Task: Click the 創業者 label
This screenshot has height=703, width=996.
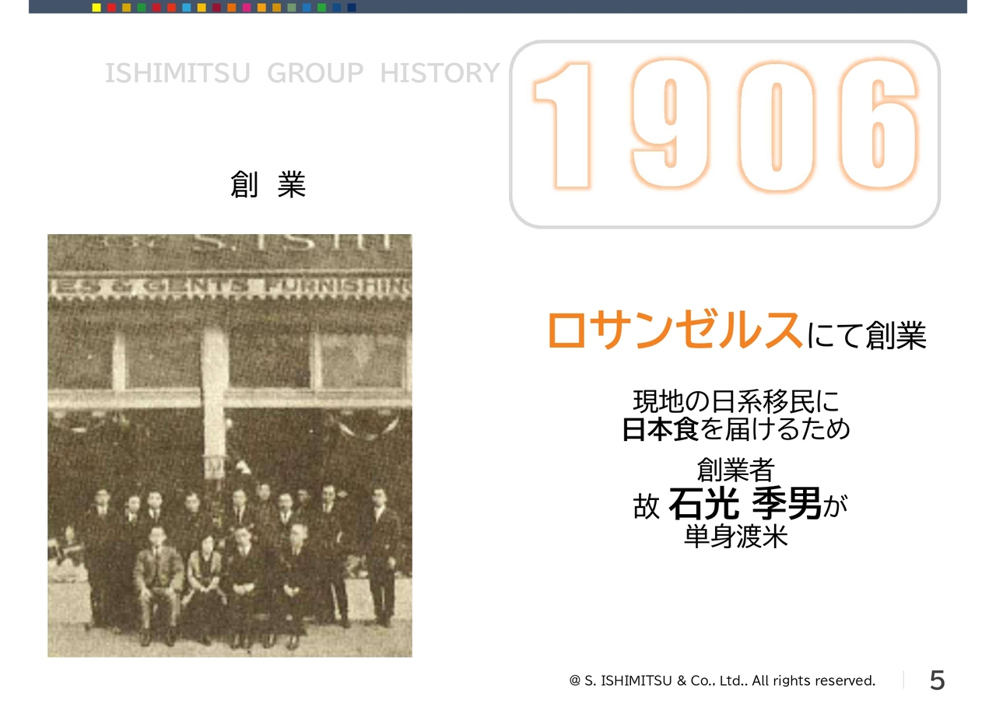Action: pyautogui.click(x=735, y=470)
